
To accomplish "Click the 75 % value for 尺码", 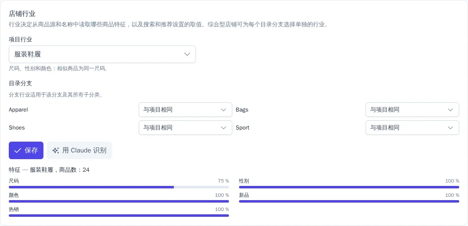I will coord(224,181).
